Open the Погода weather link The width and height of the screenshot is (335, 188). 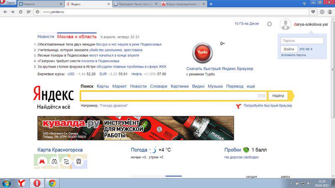click(139, 150)
